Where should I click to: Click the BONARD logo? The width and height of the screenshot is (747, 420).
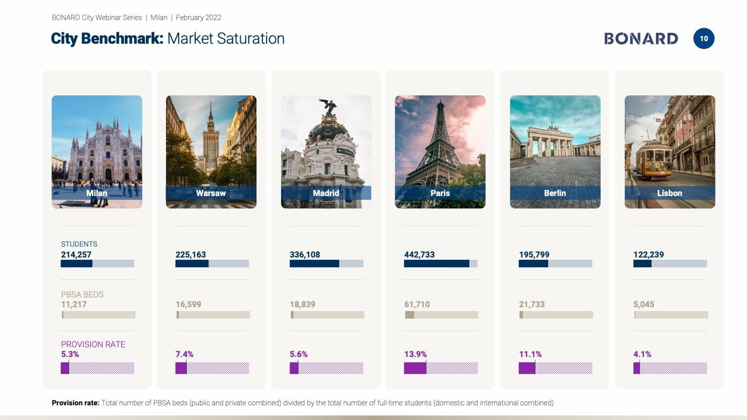641,39
